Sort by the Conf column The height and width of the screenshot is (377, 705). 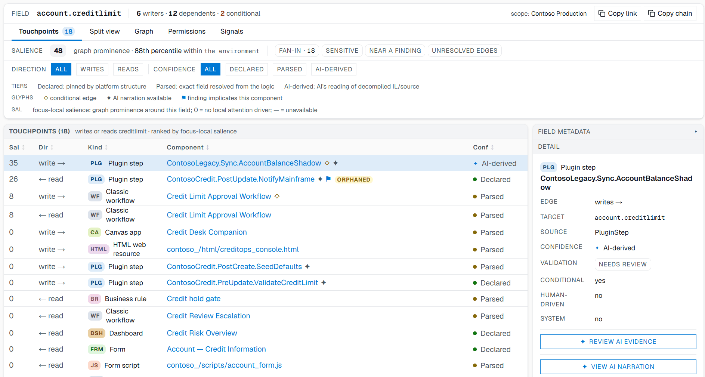point(483,147)
